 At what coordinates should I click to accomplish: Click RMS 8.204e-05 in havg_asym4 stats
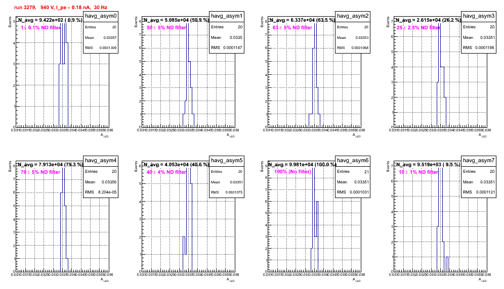point(101,192)
